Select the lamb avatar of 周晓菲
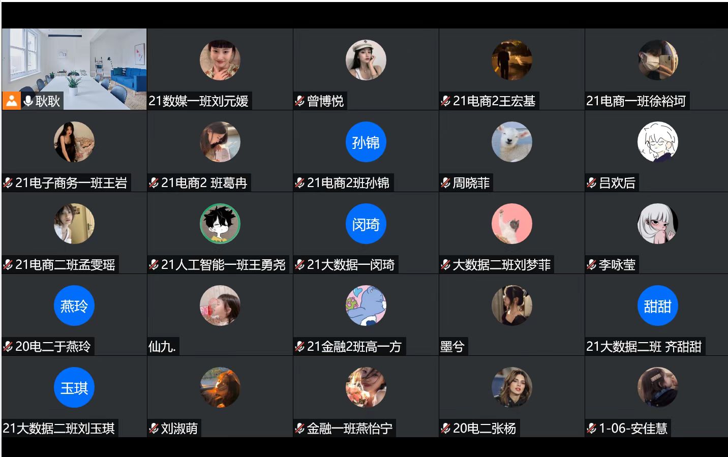Image resolution: width=728 pixels, height=457 pixels. 511,142
